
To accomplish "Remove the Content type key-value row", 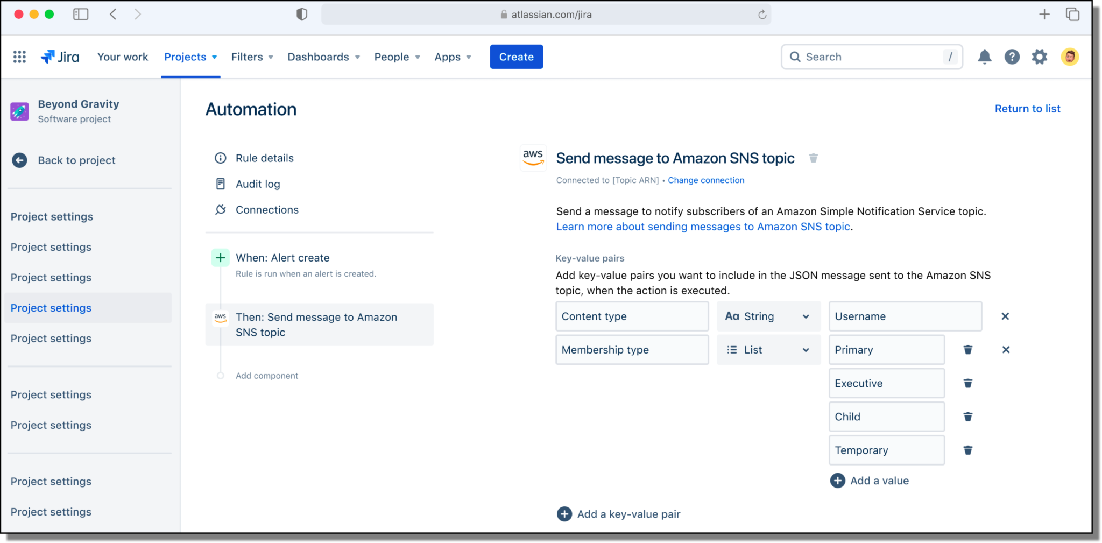I will [1005, 316].
